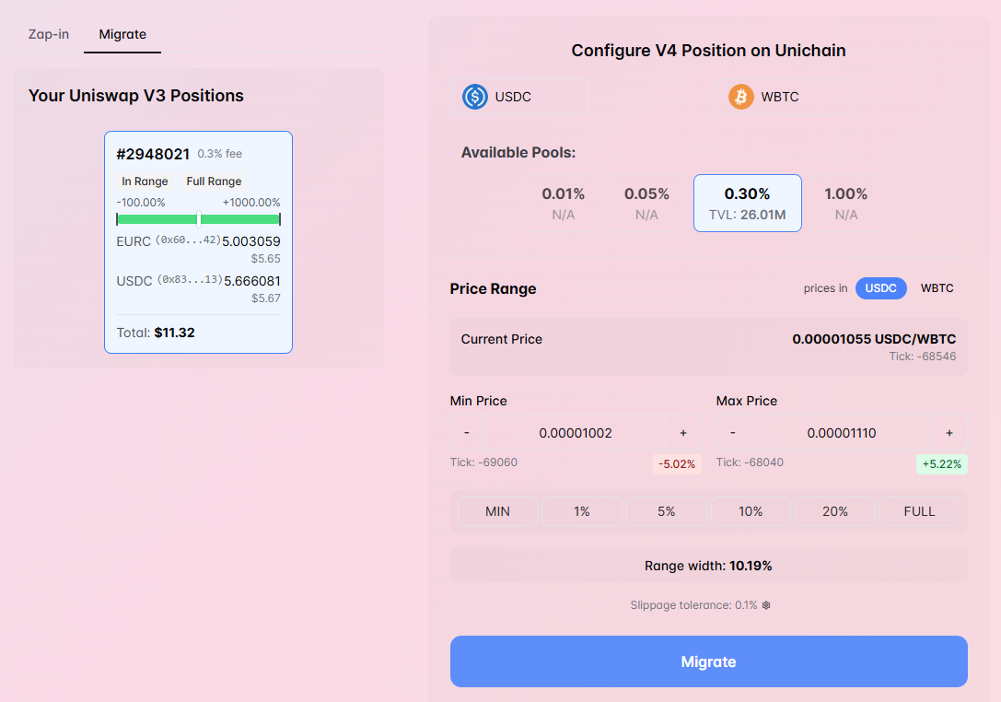Click the Tick: -68546 text
Screen dimensions: 1001x702
923,357
